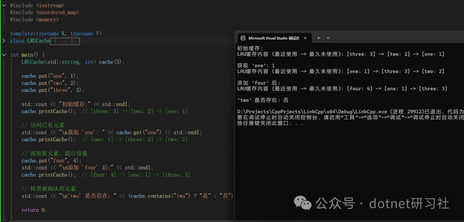The image size is (464, 222).
Task: Expand the LRUCache "{ ... }" collapsed box
Action: pyautogui.click(x=65, y=41)
